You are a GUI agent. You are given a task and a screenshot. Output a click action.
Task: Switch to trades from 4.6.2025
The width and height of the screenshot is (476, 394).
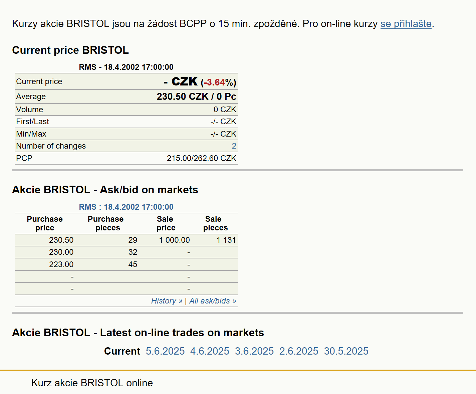(210, 351)
